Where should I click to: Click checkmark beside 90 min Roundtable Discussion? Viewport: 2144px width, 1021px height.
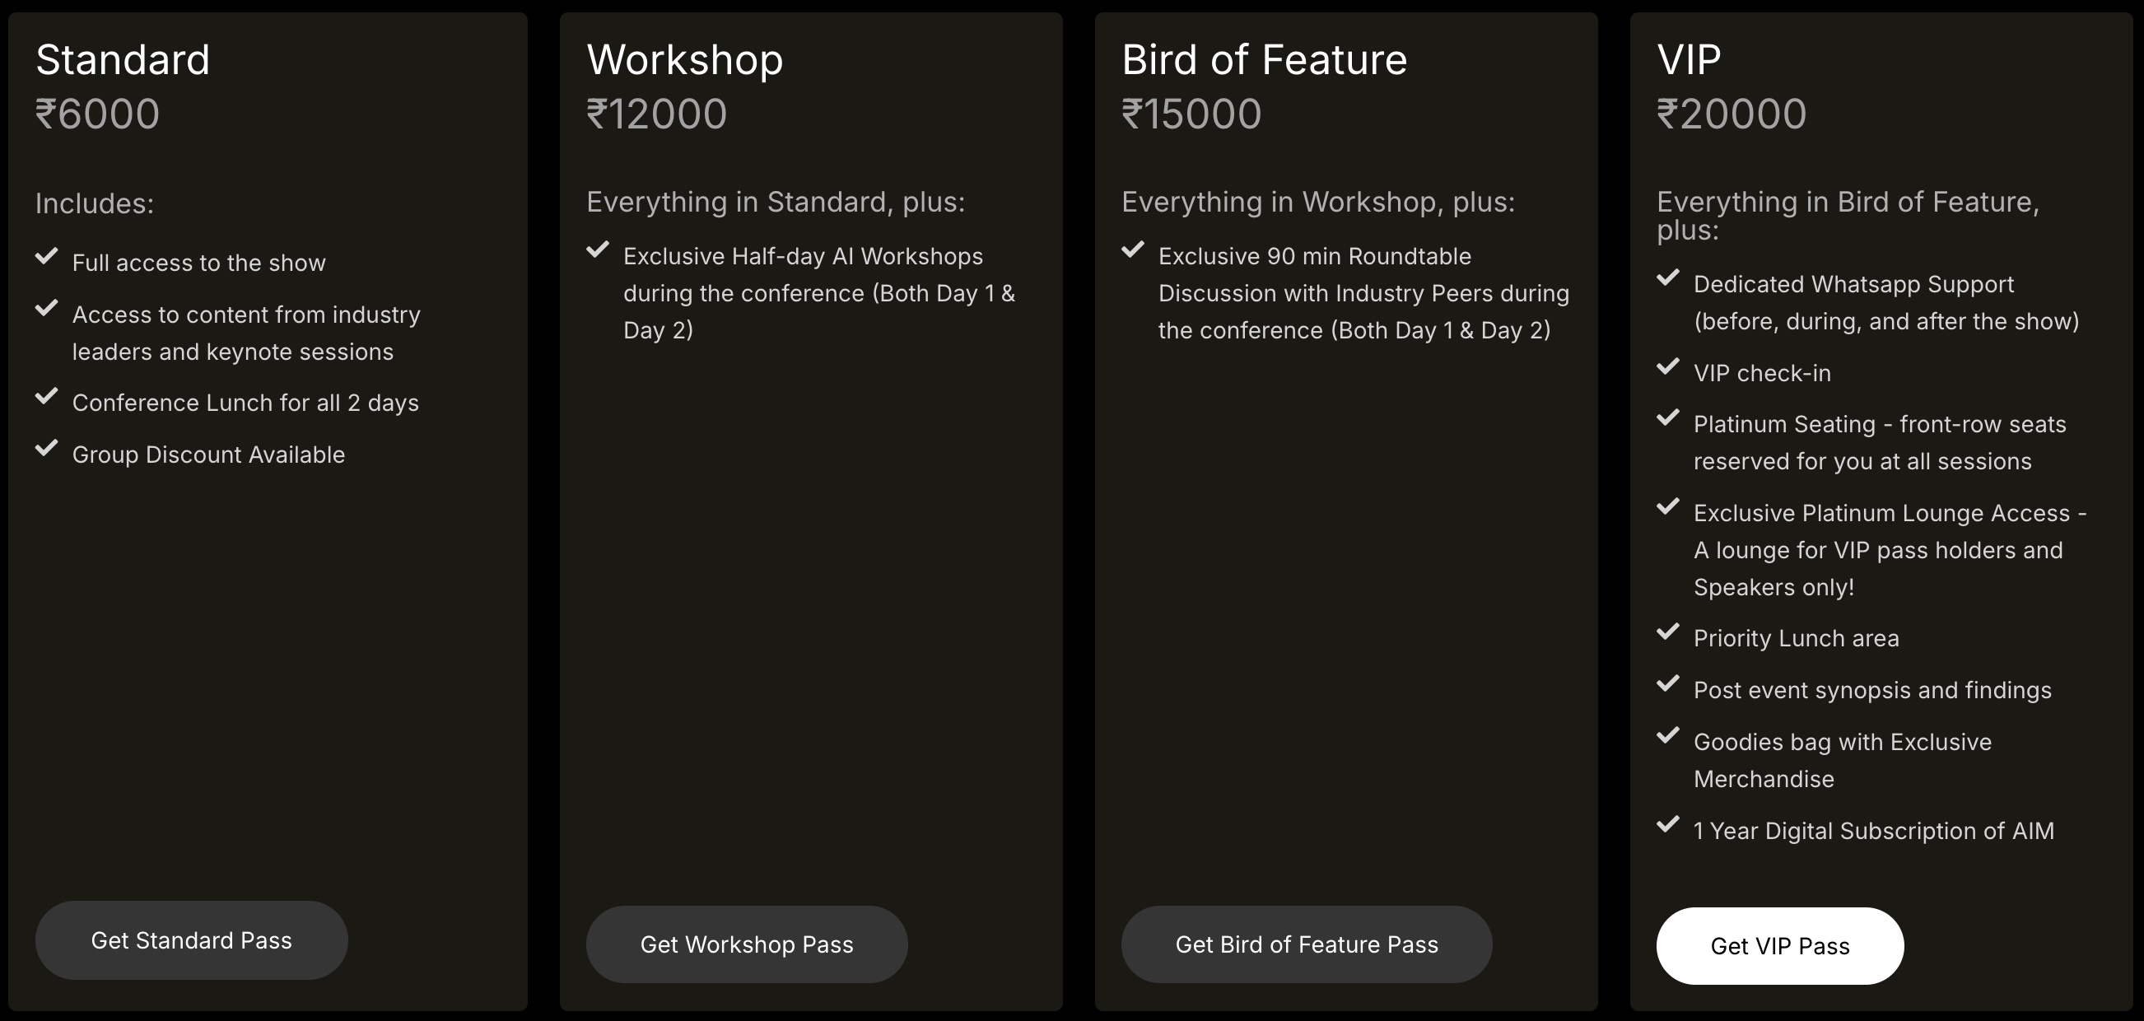(1133, 249)
